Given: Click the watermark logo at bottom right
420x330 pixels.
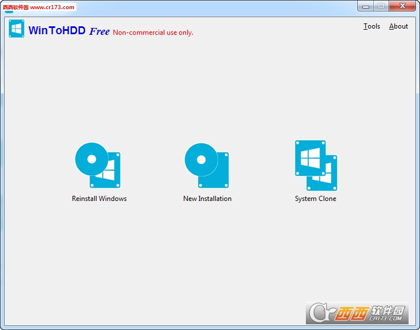Looking at the screenshot, I should pos(357,313).
